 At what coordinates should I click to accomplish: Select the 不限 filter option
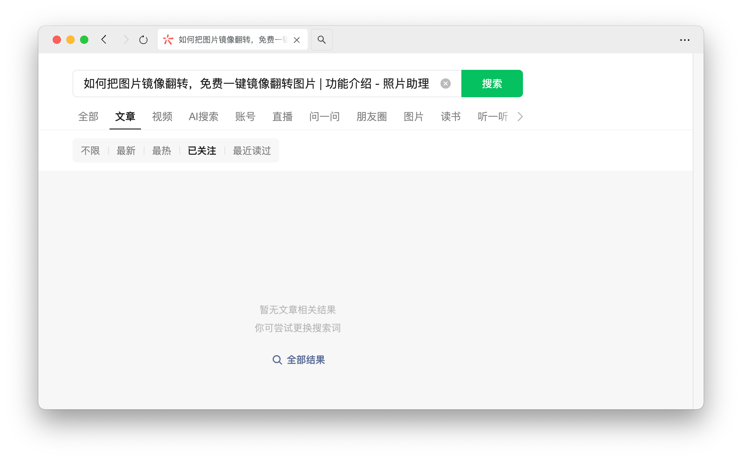tap(90, 151)
